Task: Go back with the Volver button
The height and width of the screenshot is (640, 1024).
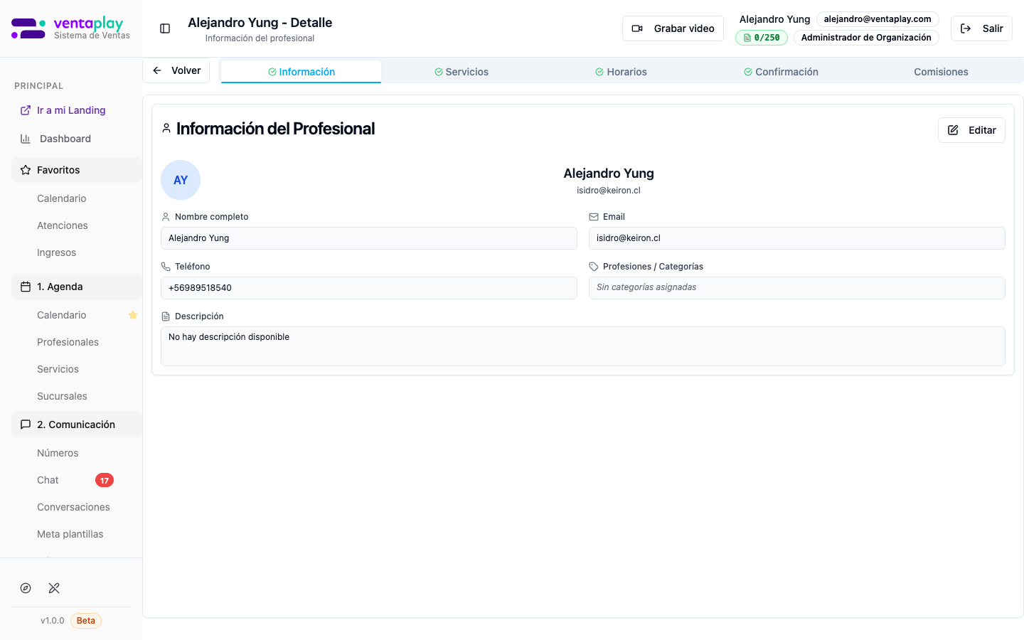Action: pos(176,70)
